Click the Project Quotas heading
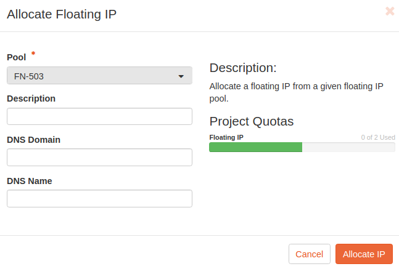This screenshot has width=399, height=269. [x=251, y=121]
